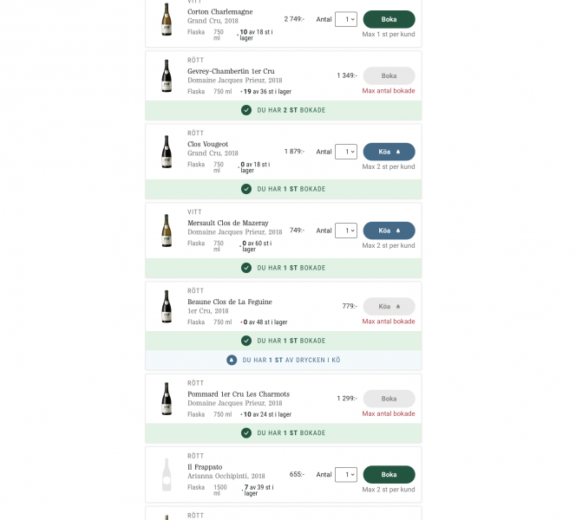The height and width of the screenshot is (520, 576).
Task: Click the Mersault Clos de Mazeray bottle icon
Action: (x=167, y=231)
